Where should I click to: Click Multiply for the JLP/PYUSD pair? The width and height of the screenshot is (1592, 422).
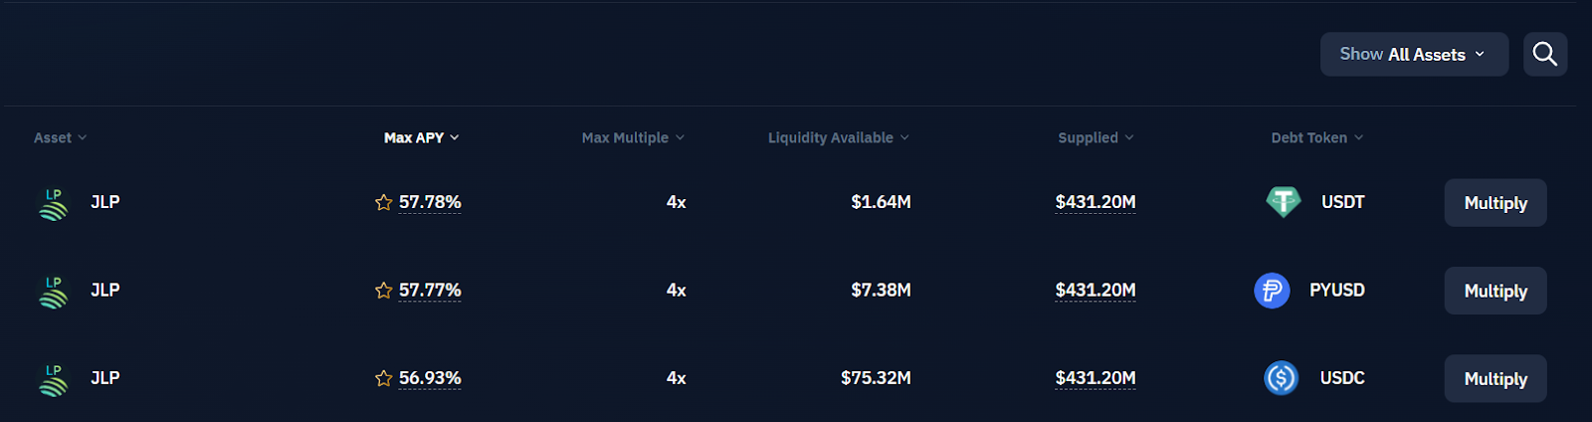click(1494, 291)
